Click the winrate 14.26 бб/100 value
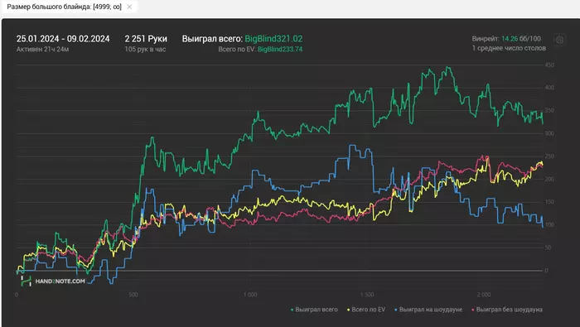 pos(521,38)
